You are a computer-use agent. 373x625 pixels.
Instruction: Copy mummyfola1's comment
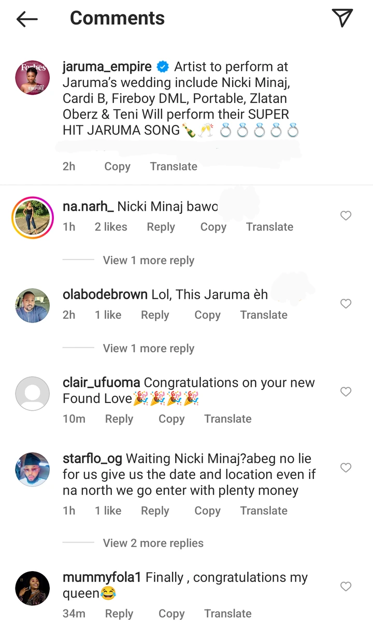coord(171,614)
